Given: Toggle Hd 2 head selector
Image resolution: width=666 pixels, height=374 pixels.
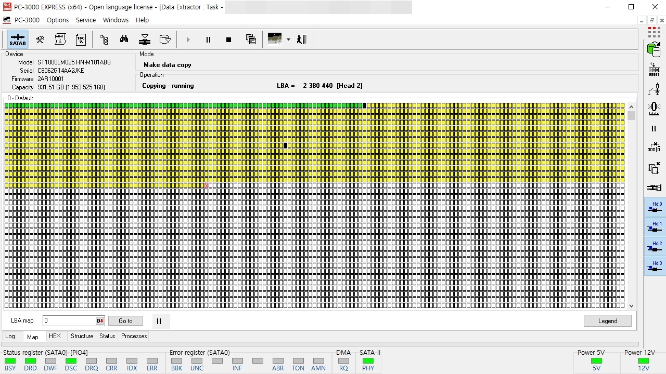Looking at the screenshot, I should 655,247.
